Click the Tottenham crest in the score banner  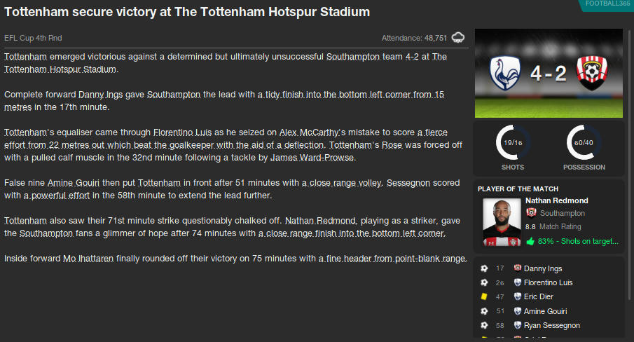[505, 73]
